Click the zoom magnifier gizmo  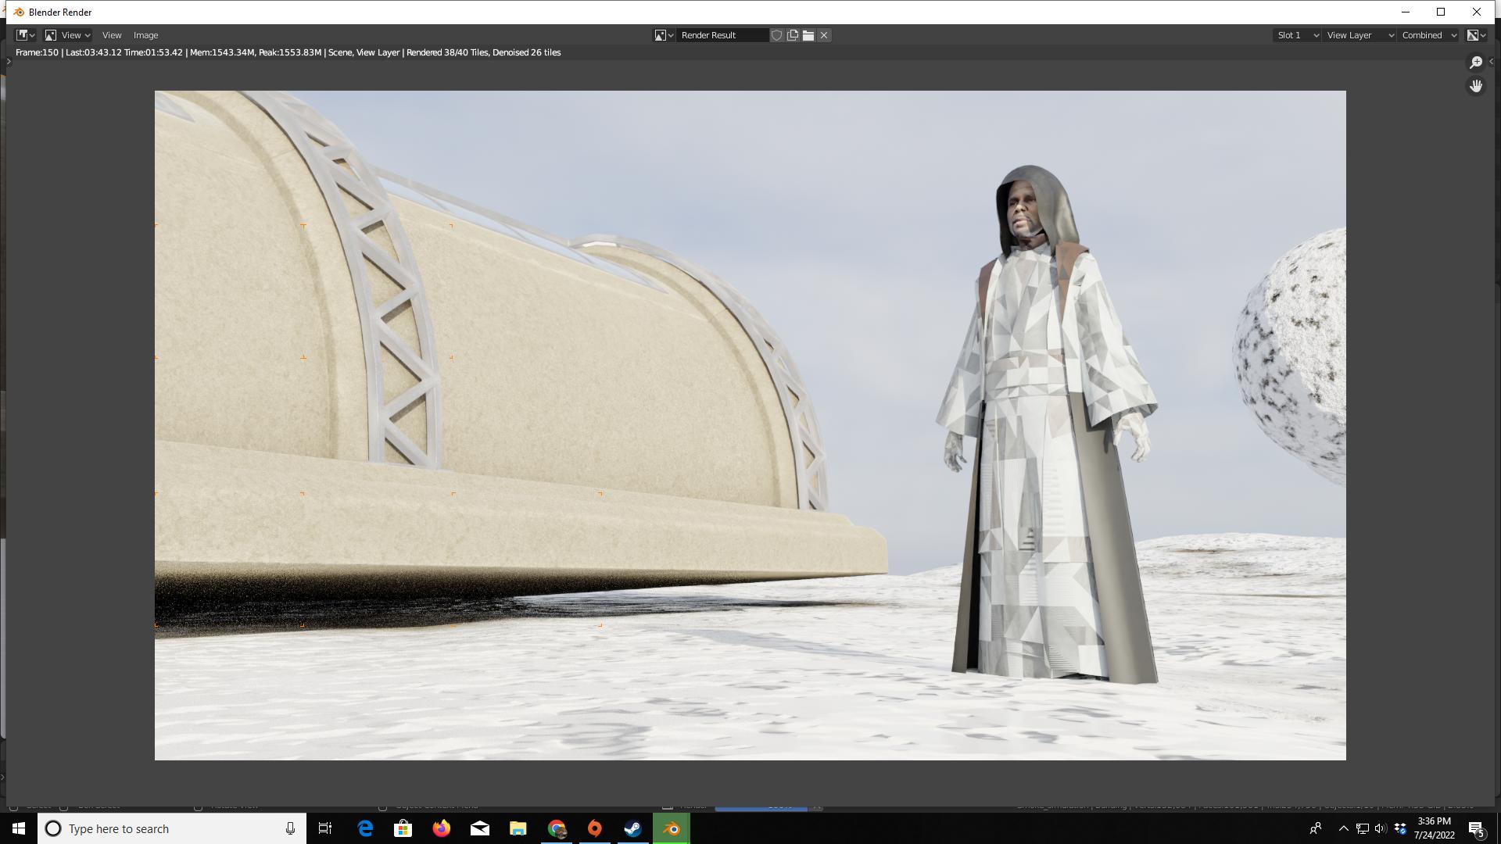pos(1476,63)
